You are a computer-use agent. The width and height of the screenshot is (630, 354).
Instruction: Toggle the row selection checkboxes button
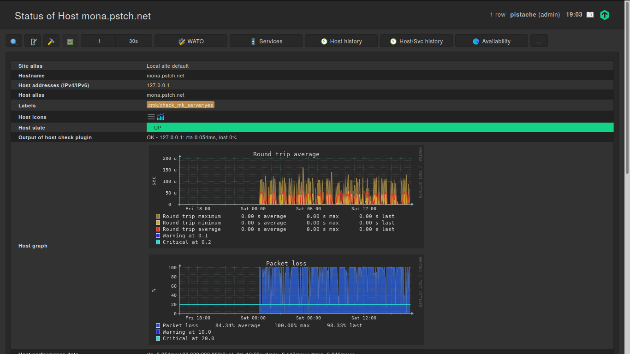[x=70, y=41]
